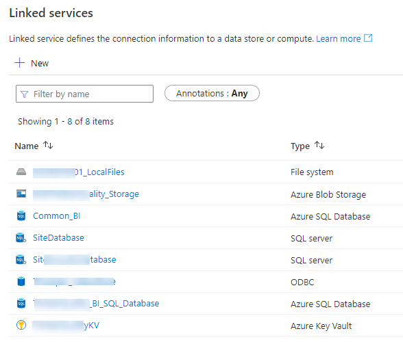Open the Annotations : Any filter
The width and height of the screenshot is (403, 342).
(x=212, y=93)
